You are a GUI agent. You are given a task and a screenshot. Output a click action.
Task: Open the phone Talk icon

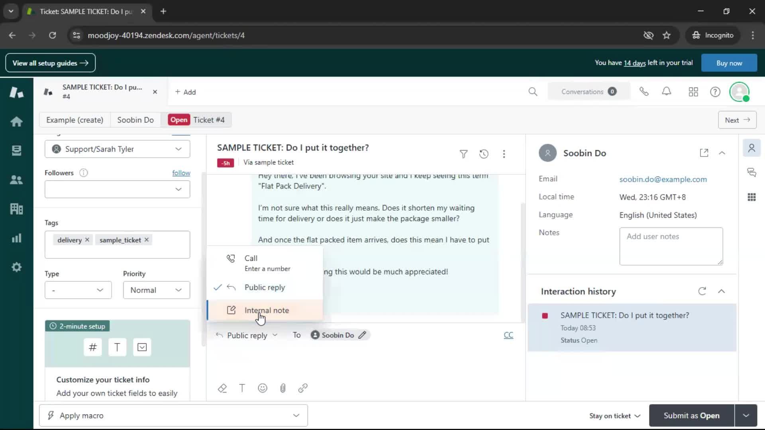tap(644, 92)
